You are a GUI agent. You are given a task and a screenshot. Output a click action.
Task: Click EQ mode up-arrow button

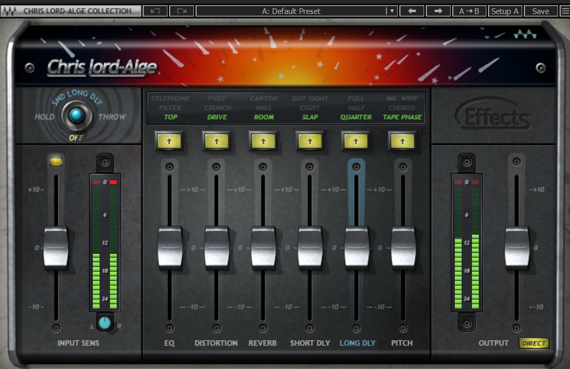click(x=170, y=141)
